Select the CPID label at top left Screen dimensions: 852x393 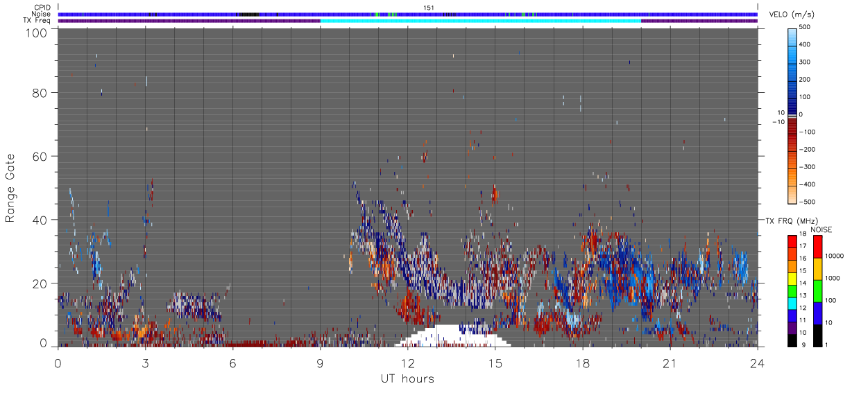(x=42, y=8)
